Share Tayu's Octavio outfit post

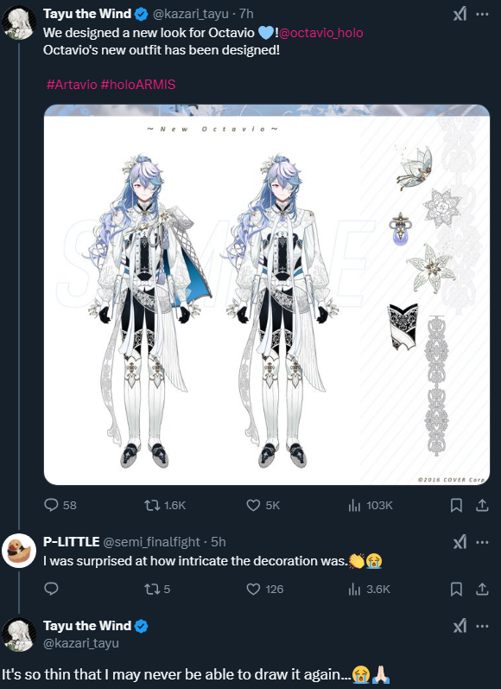coord(482,506)
